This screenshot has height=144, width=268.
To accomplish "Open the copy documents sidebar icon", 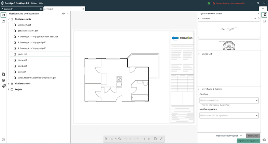I will [x=3, y=74].
